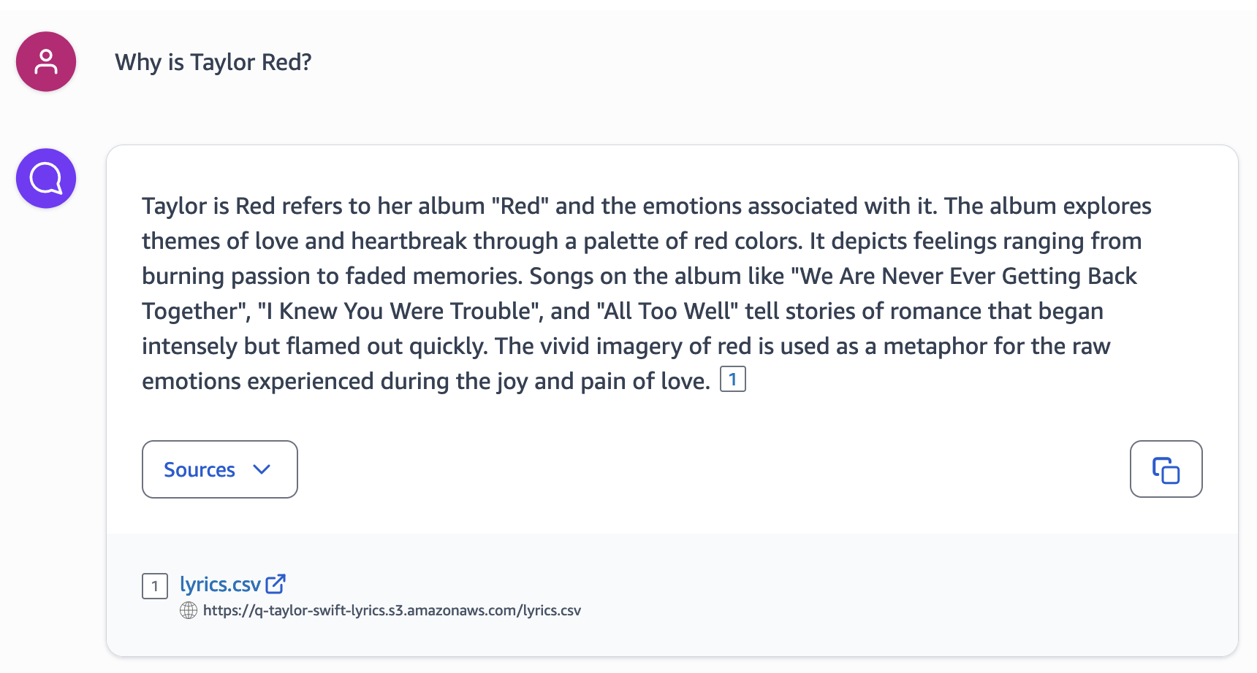The image size is (1257, 673).
Task: Copy the response using the copy icon
Action: (x=1166, y=469)
